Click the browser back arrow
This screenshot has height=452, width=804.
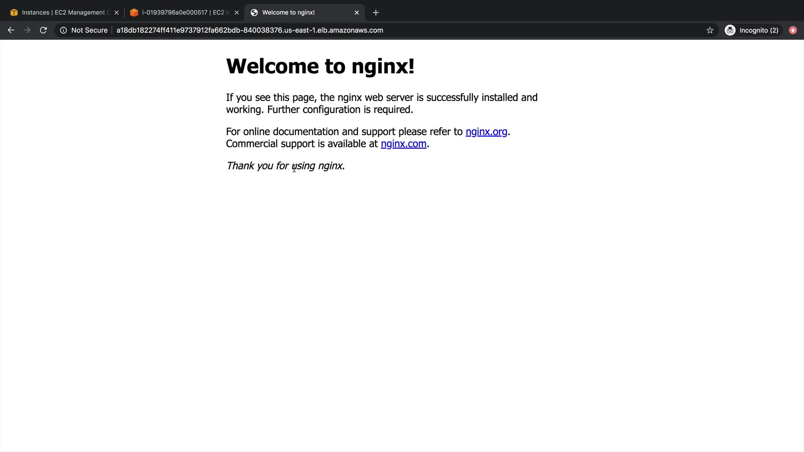(11, 30)
